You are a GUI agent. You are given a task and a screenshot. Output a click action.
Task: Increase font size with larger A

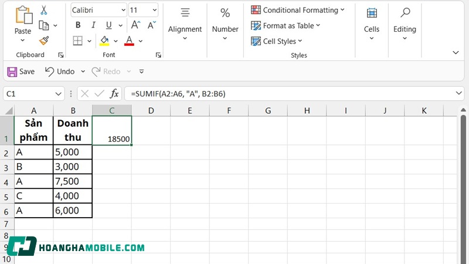pos(135,25)
